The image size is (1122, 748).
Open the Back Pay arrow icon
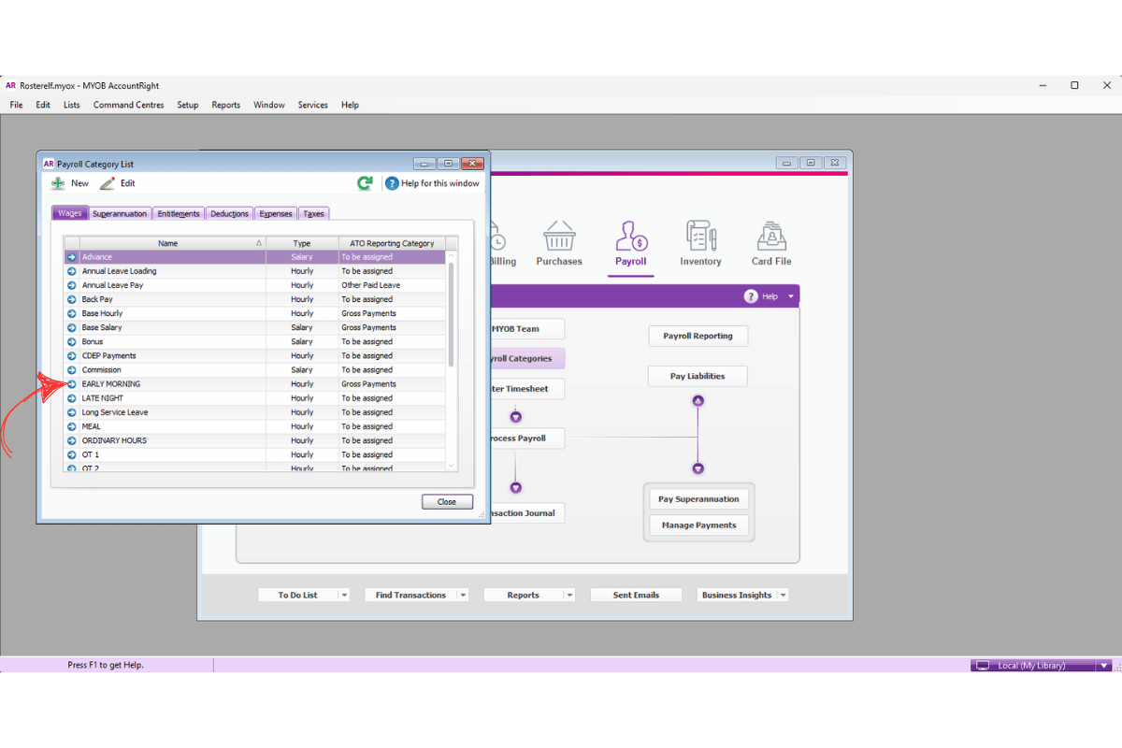(72, 299)
